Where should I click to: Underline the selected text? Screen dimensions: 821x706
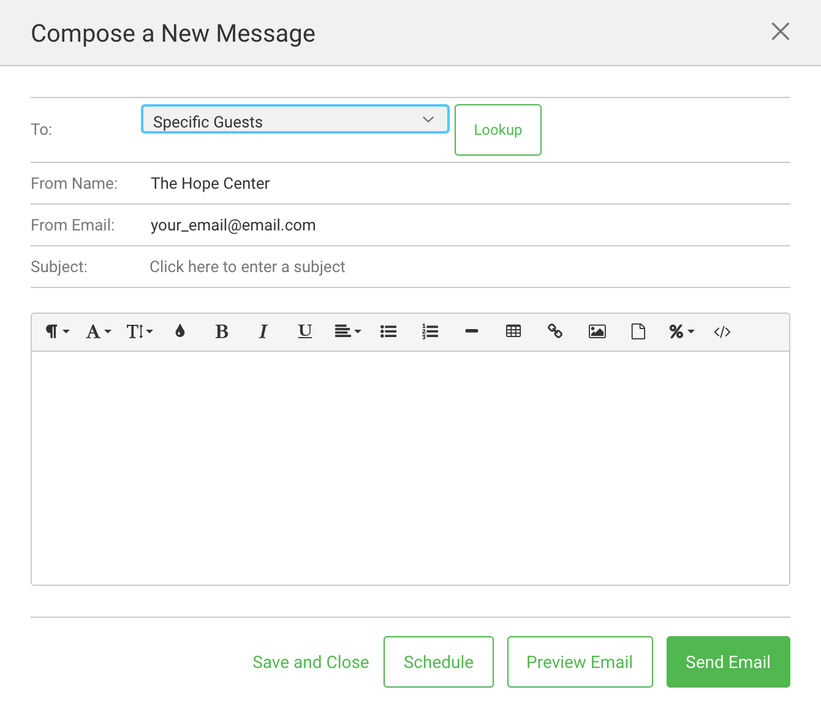point(305,332)
